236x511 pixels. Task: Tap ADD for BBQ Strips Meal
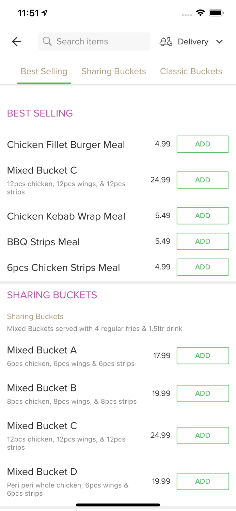[x=203, y=241]
